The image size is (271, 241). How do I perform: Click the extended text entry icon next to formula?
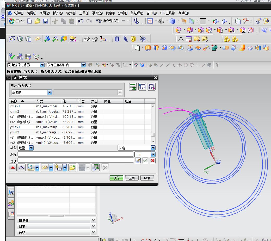138,160
